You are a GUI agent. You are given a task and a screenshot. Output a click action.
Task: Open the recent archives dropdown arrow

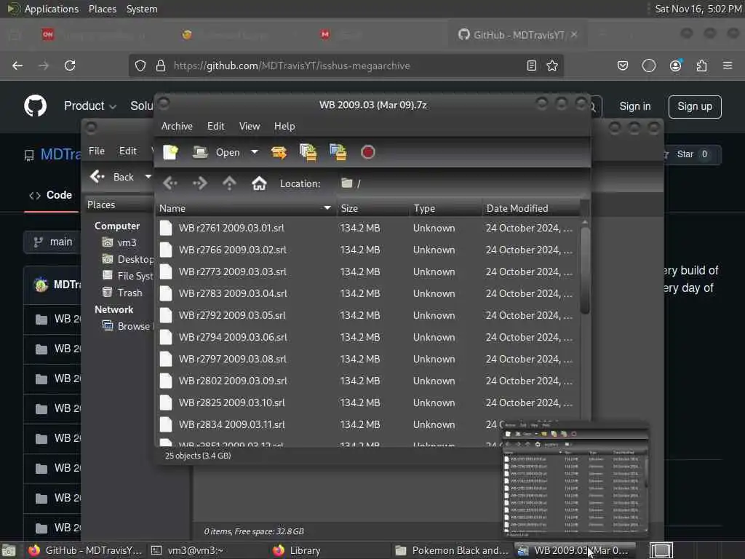click(x=255, y=152)
